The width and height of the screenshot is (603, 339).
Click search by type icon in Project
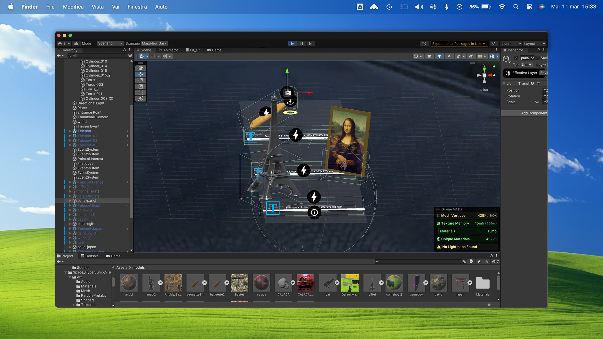coord(471,261)
